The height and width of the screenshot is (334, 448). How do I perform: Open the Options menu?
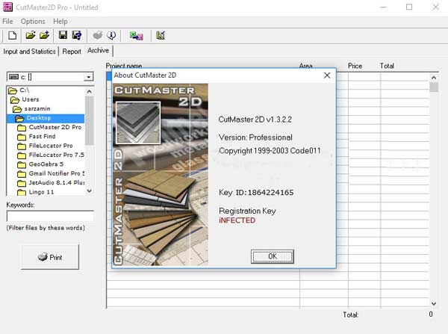tap(33, 22)
